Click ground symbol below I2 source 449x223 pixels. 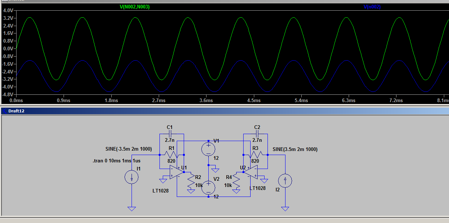click(x=285, y=209)
